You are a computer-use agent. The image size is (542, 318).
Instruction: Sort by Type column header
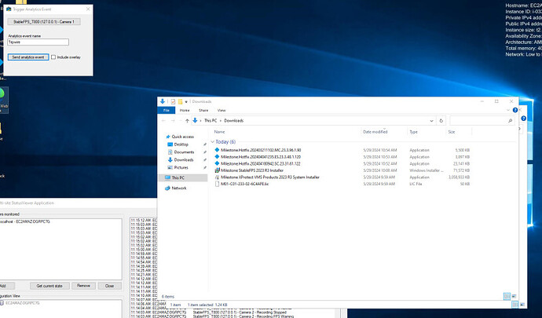point(414,132)
